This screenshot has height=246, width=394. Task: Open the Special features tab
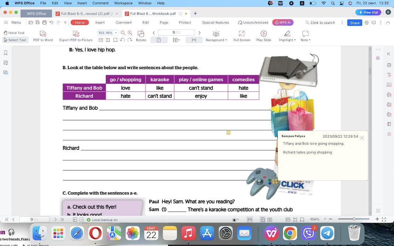tap(216, 22)
